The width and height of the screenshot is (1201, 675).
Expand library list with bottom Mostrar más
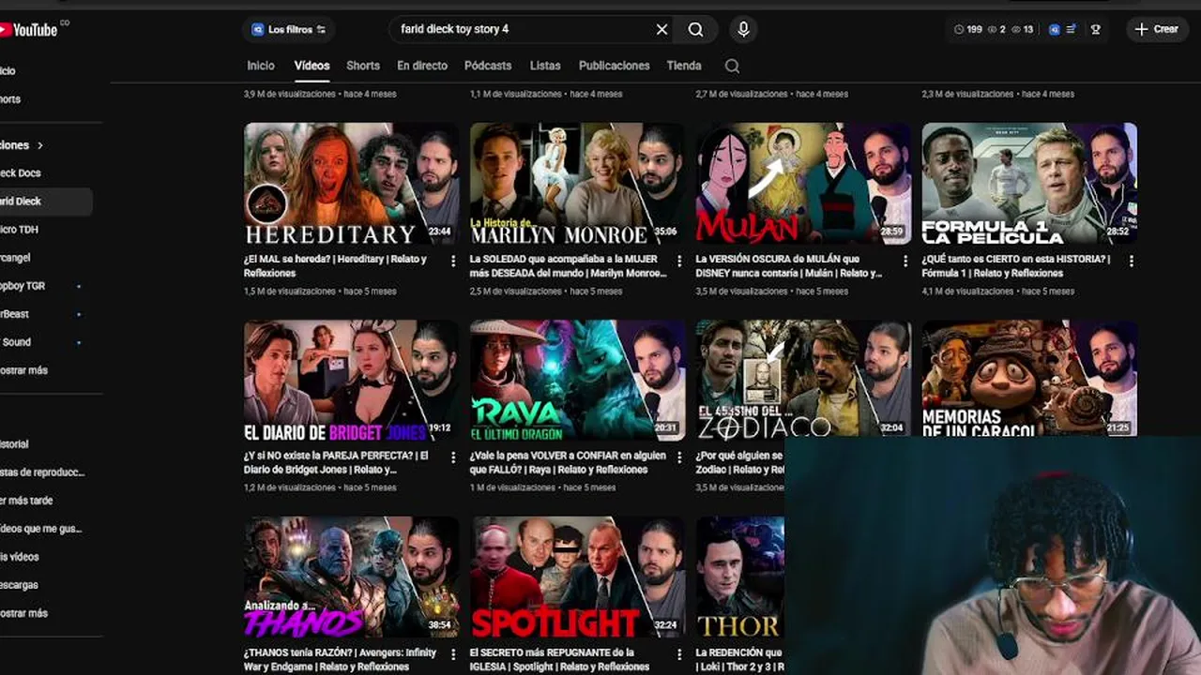[23, 613]
